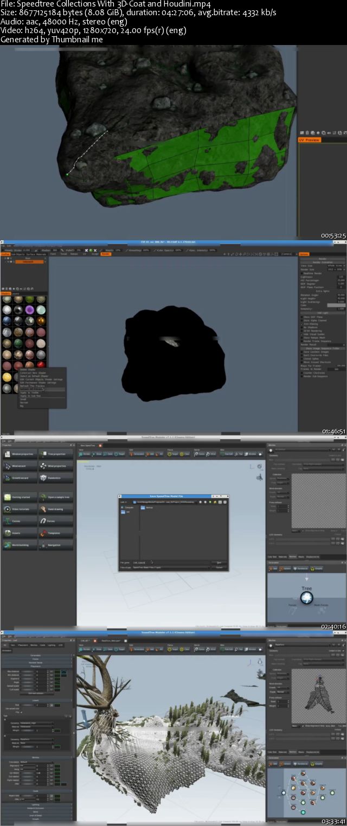Open World building button
The height and width of the screenshot is (826, 347).
coord(20,545)
